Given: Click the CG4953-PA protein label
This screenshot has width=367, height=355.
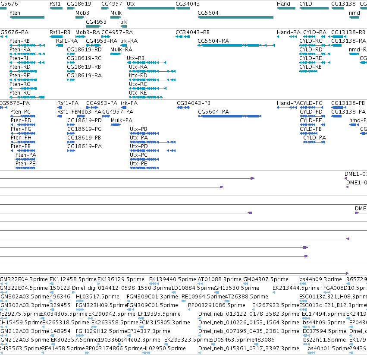Looking at the screenshot, I should 102,103.
